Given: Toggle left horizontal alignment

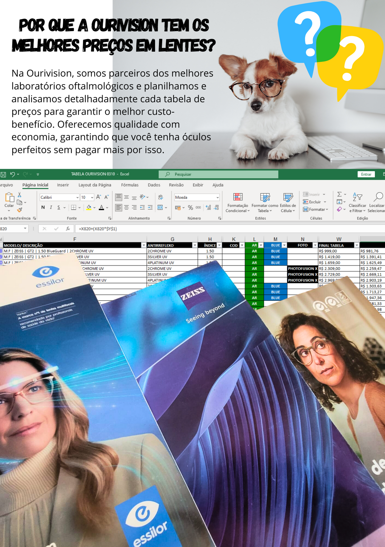Looking at the screenshot, I should coord(119,207).
